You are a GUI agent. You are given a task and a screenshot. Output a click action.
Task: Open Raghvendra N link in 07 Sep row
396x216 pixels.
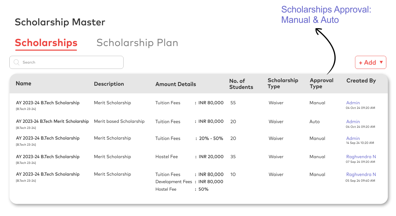coord(361,157)
